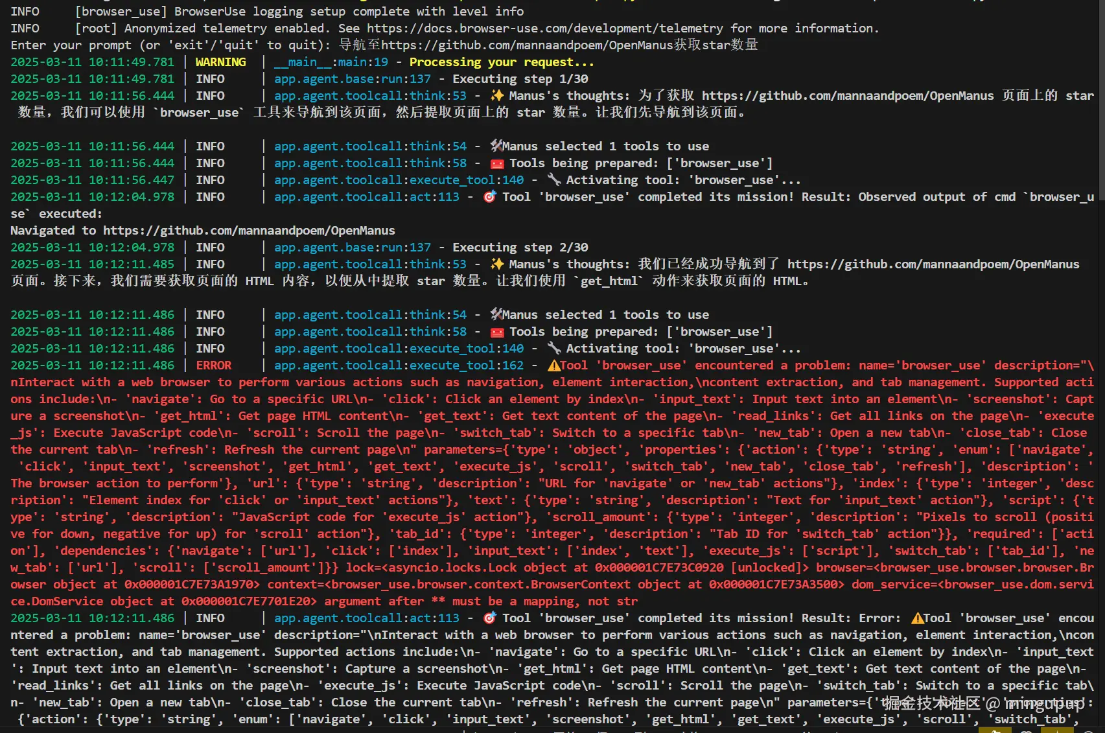Click the timestamp 10:12:11.485
Screen dimensions: 1105x733
point(92,264)
